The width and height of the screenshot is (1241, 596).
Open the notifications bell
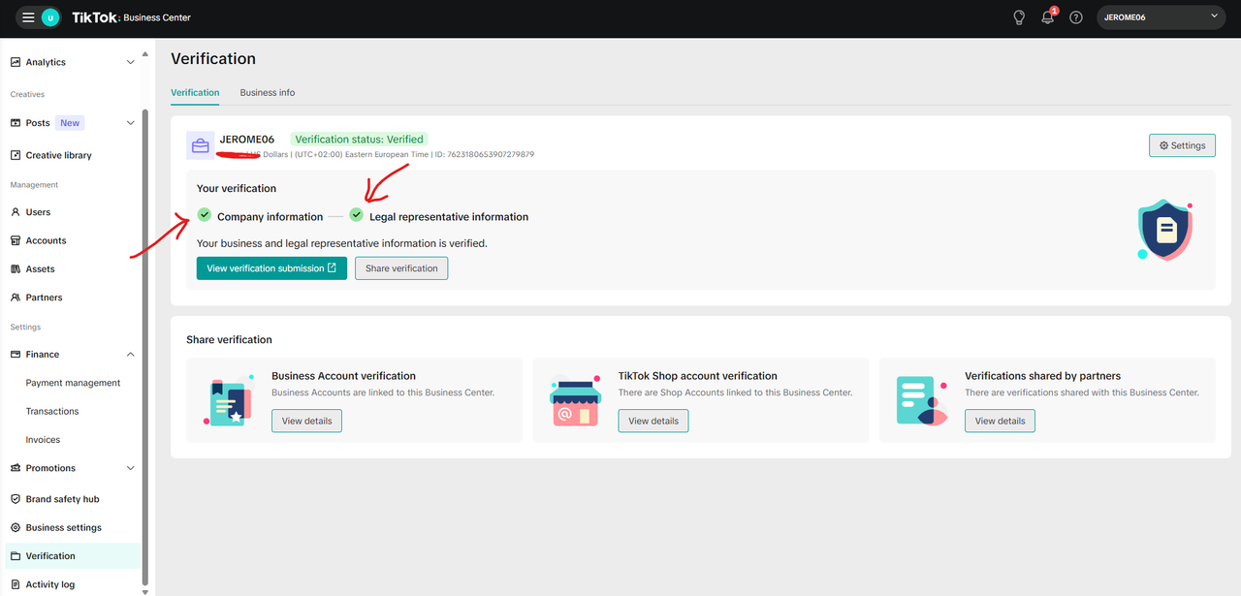(1048, 17)
